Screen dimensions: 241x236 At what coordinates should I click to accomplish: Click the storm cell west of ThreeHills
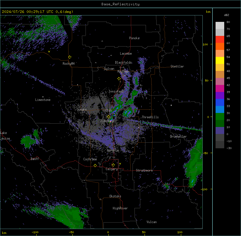point(127,113)
